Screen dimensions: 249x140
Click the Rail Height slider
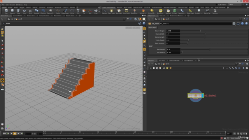[x=214, y=49]
